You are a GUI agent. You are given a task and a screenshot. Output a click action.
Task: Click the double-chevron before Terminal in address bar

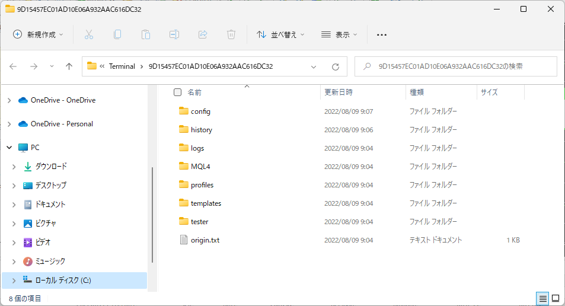point(102,66)
